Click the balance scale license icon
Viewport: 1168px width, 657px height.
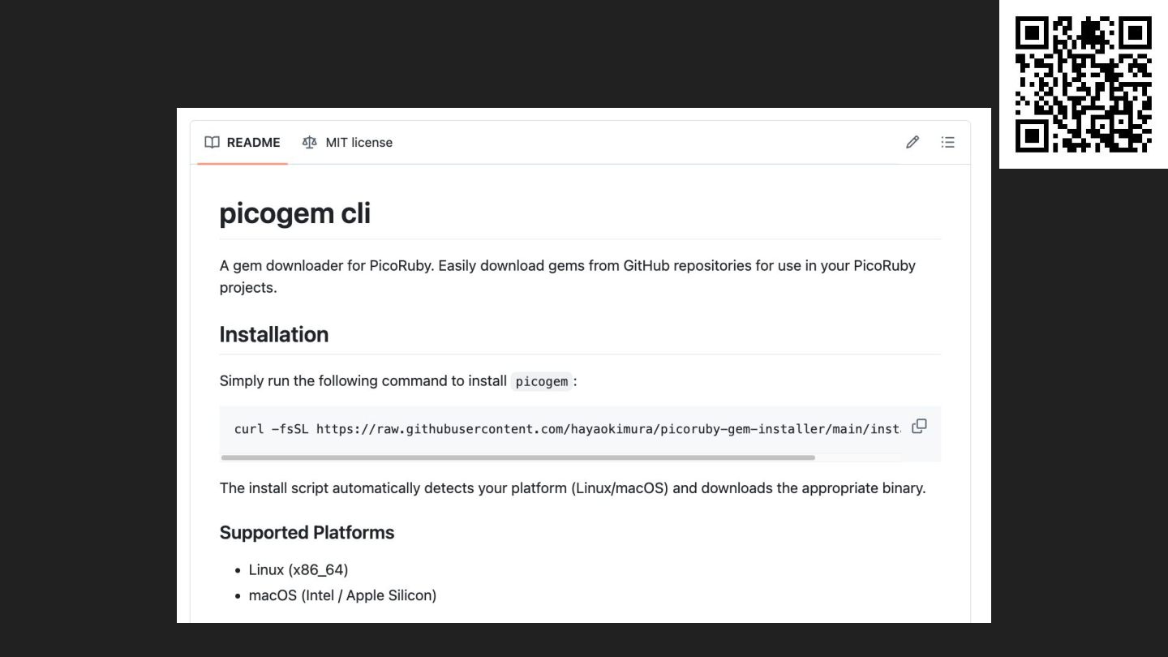(x=309, y=143)
